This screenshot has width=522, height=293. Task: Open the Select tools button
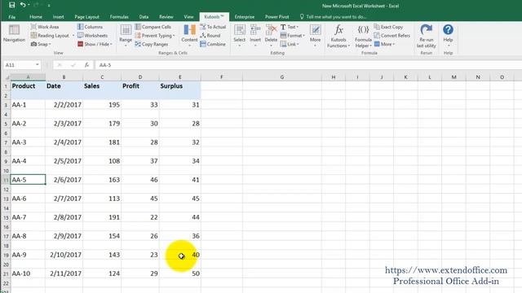[x=239, y=35]
